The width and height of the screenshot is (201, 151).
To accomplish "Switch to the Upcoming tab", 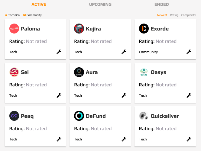I will pyautogui.click(x=100, y=4).
